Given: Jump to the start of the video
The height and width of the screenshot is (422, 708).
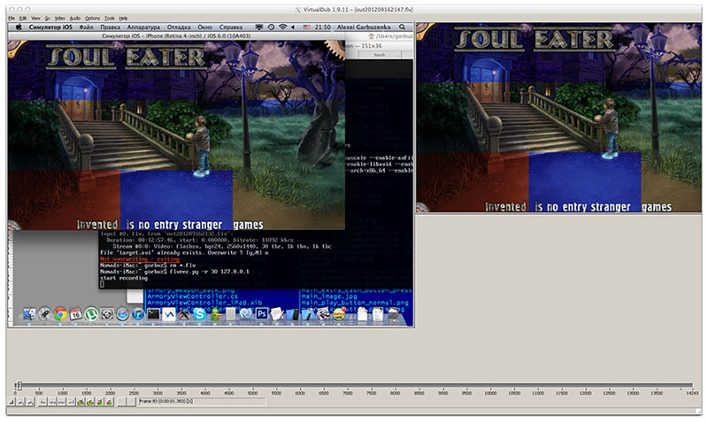Looking at the screenshot, I should (x=42, y=402).
